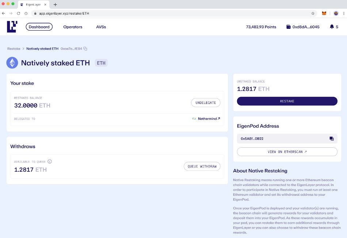The image size is (347, 238).
Task: Click the Your stake heading
Action: (x=22, y=83)
